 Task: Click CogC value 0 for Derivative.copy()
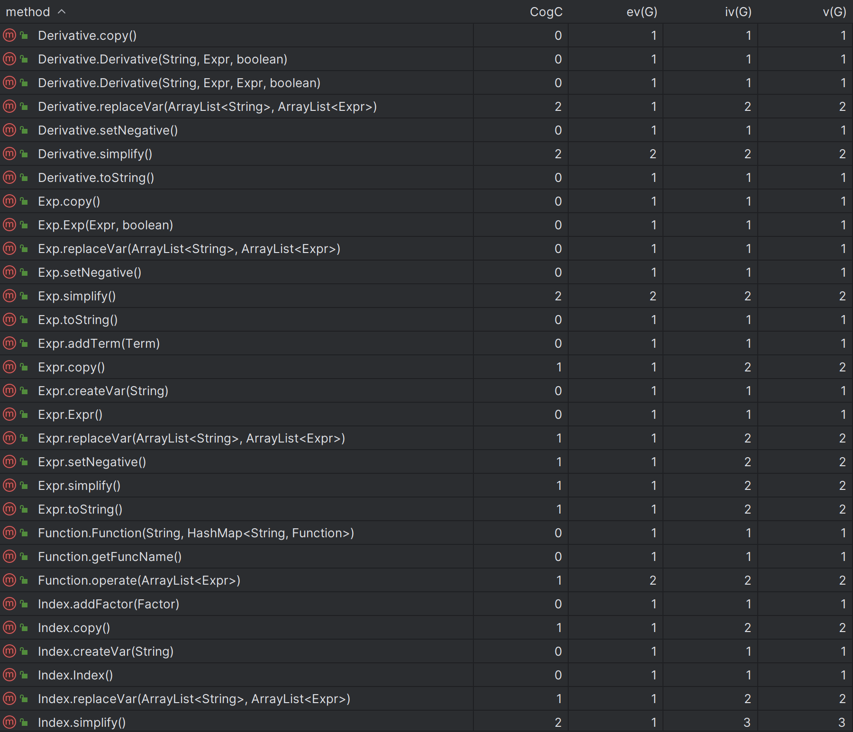coord(558,36)
